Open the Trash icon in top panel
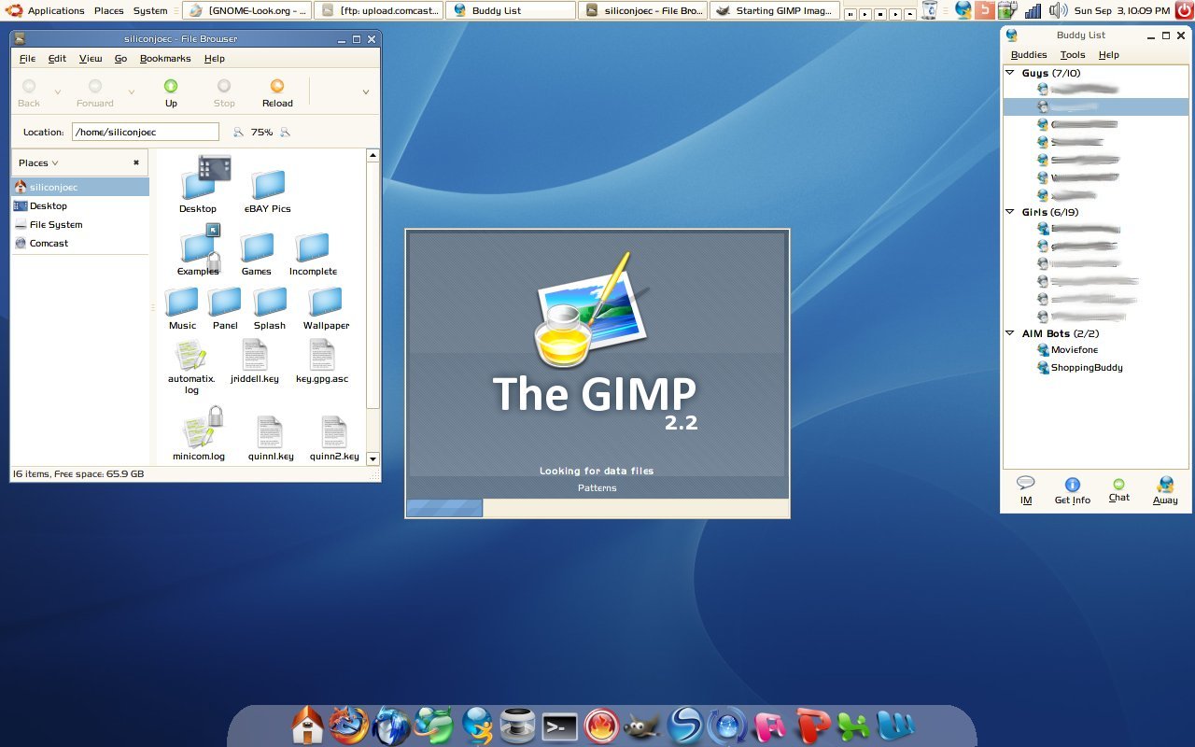Screen dimensions: 1195x747 click(930, 11)
